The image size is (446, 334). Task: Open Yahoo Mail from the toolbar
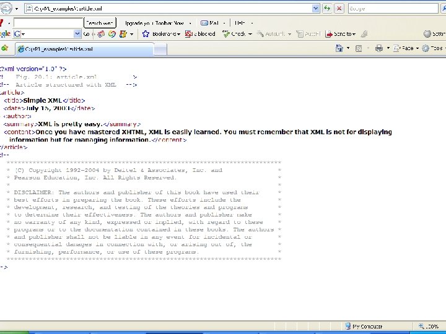209,23
